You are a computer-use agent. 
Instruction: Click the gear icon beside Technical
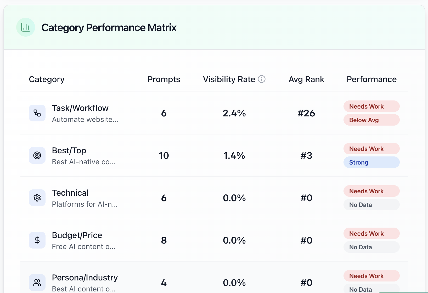[37, 198]
